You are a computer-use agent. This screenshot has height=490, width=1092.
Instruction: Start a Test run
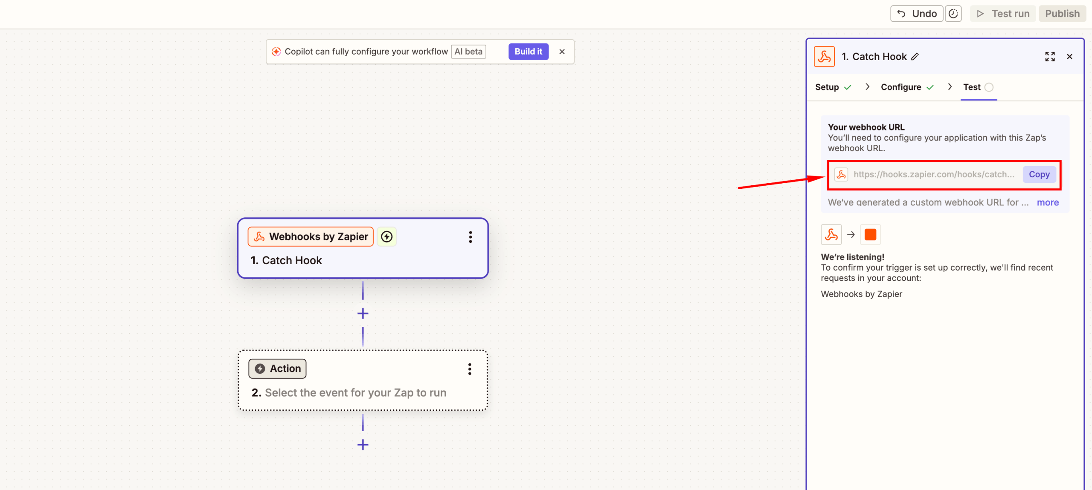coord(1003,14)
